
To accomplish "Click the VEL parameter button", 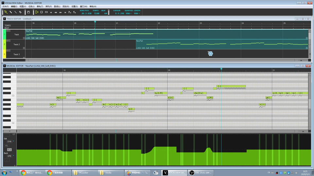I will coord(7,146).
